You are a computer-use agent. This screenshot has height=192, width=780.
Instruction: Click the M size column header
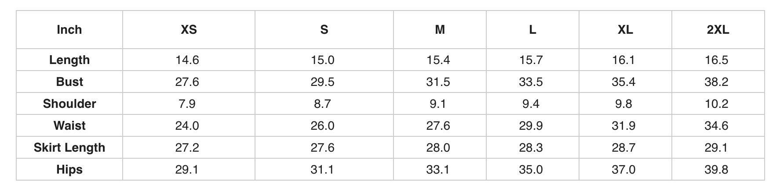[440, 30]
